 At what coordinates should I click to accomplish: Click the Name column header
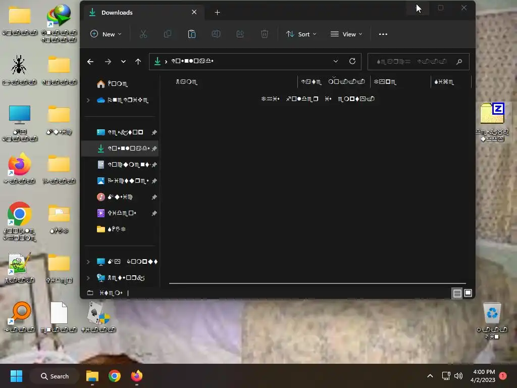187,82
